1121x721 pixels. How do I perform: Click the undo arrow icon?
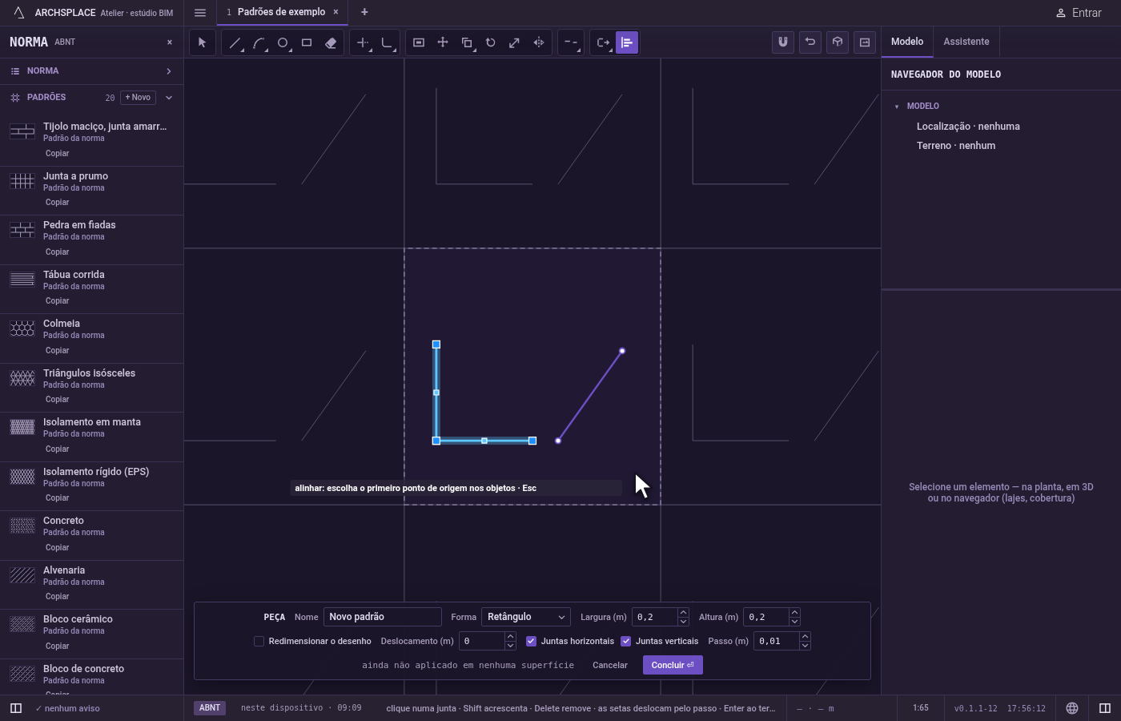click(x=810, y=42)
